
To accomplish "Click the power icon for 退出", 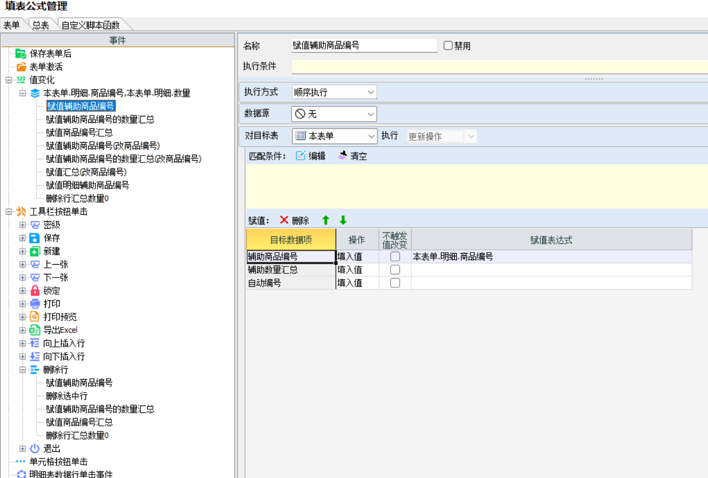I will click(x=35, y=448).
